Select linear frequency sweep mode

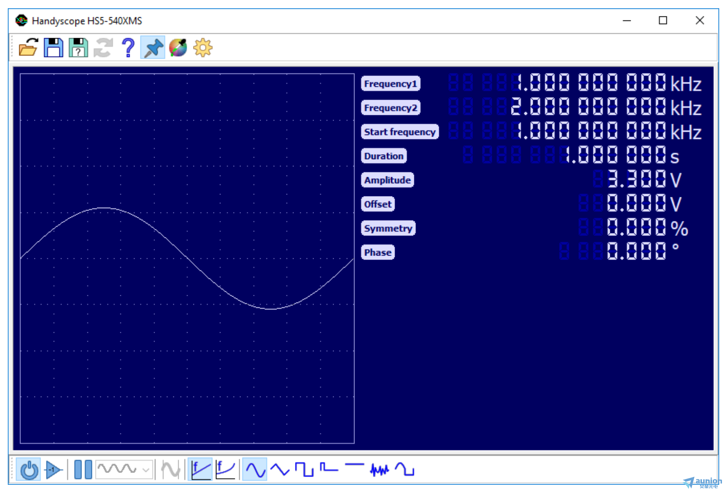(200, 470)
